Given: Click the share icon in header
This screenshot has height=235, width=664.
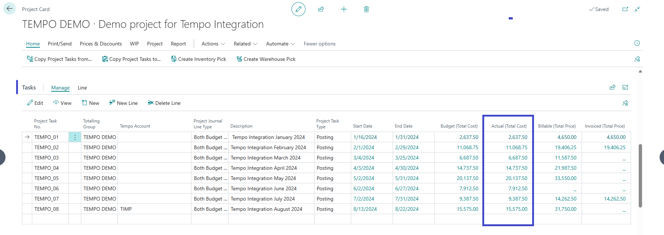Looking at the screenshot, I should click(x=321, y=9).
